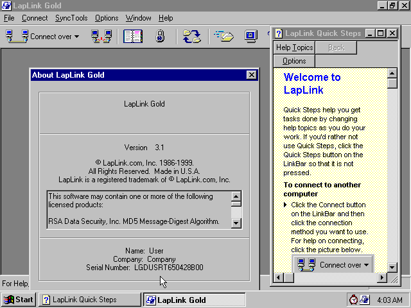Image resolution: width=411 pixels, height=308 pixels.
Task: Switch to LapLink Gold taskbar item
Action: point(195,300)
